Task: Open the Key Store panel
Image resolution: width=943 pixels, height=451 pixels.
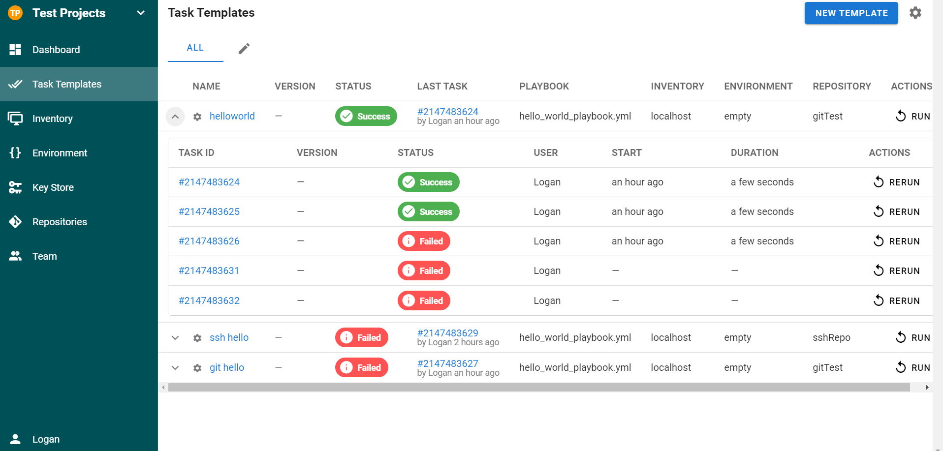Action: (x=54, y=187)
